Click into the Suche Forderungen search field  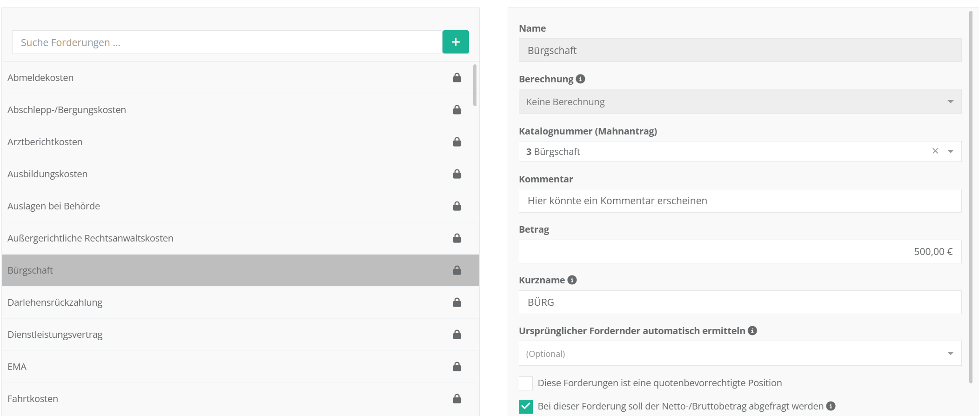(x=227, y=42)
